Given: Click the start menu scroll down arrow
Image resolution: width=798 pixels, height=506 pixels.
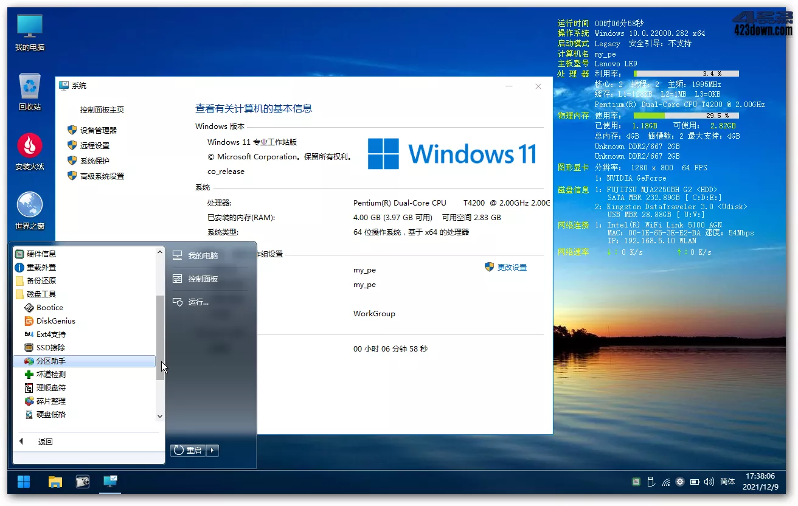Looking at the screenshot, I should point(160,417).
